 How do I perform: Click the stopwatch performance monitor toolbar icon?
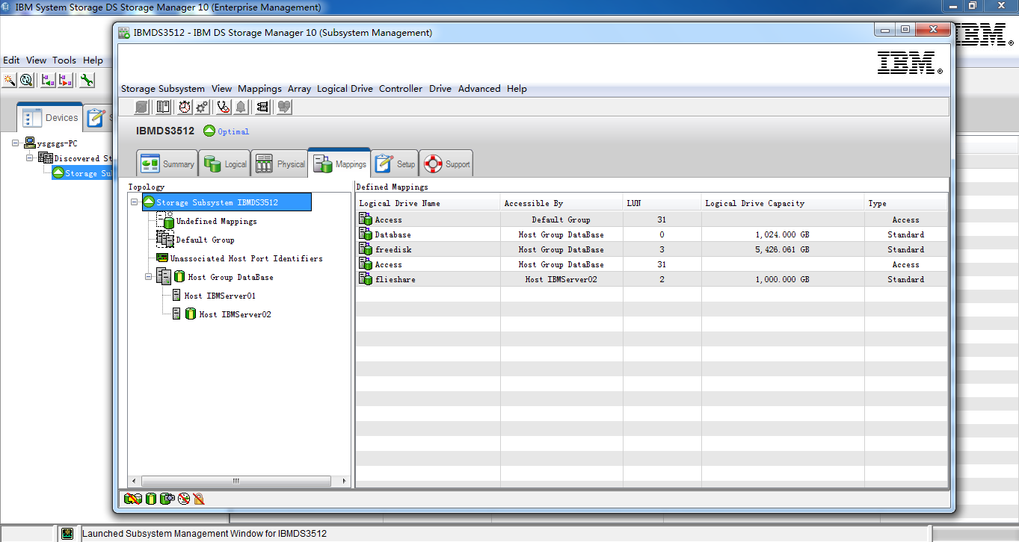click(185, 107)
